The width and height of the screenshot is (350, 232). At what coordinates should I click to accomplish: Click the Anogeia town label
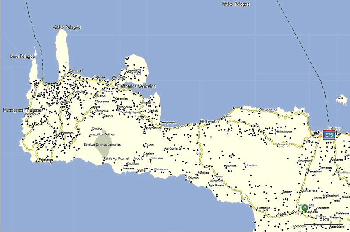pyautogui.click(x=283, y=144)
